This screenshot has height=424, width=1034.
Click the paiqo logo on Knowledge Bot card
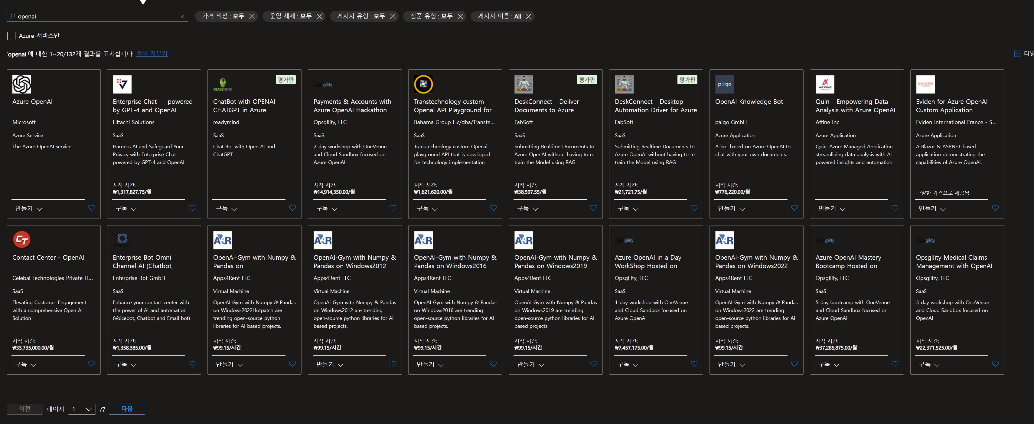725,84
